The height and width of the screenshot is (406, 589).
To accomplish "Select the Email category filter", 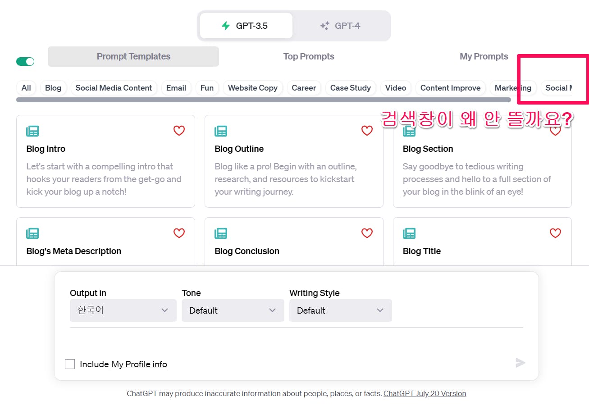I will 176,88.
